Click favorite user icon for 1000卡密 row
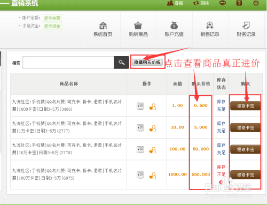Viewport: 267px width, 205px height. [153, 107]
